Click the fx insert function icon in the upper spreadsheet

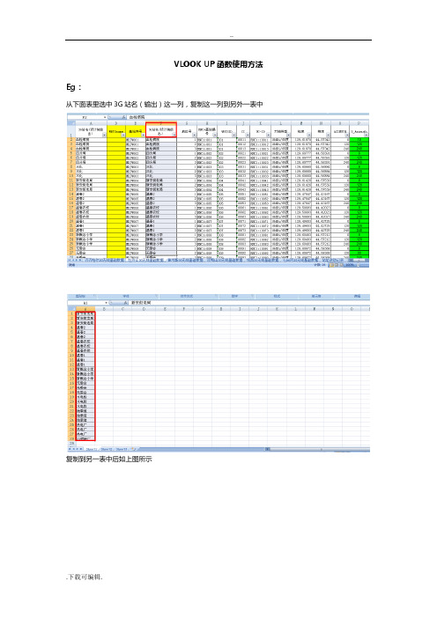tap(124, 117)
